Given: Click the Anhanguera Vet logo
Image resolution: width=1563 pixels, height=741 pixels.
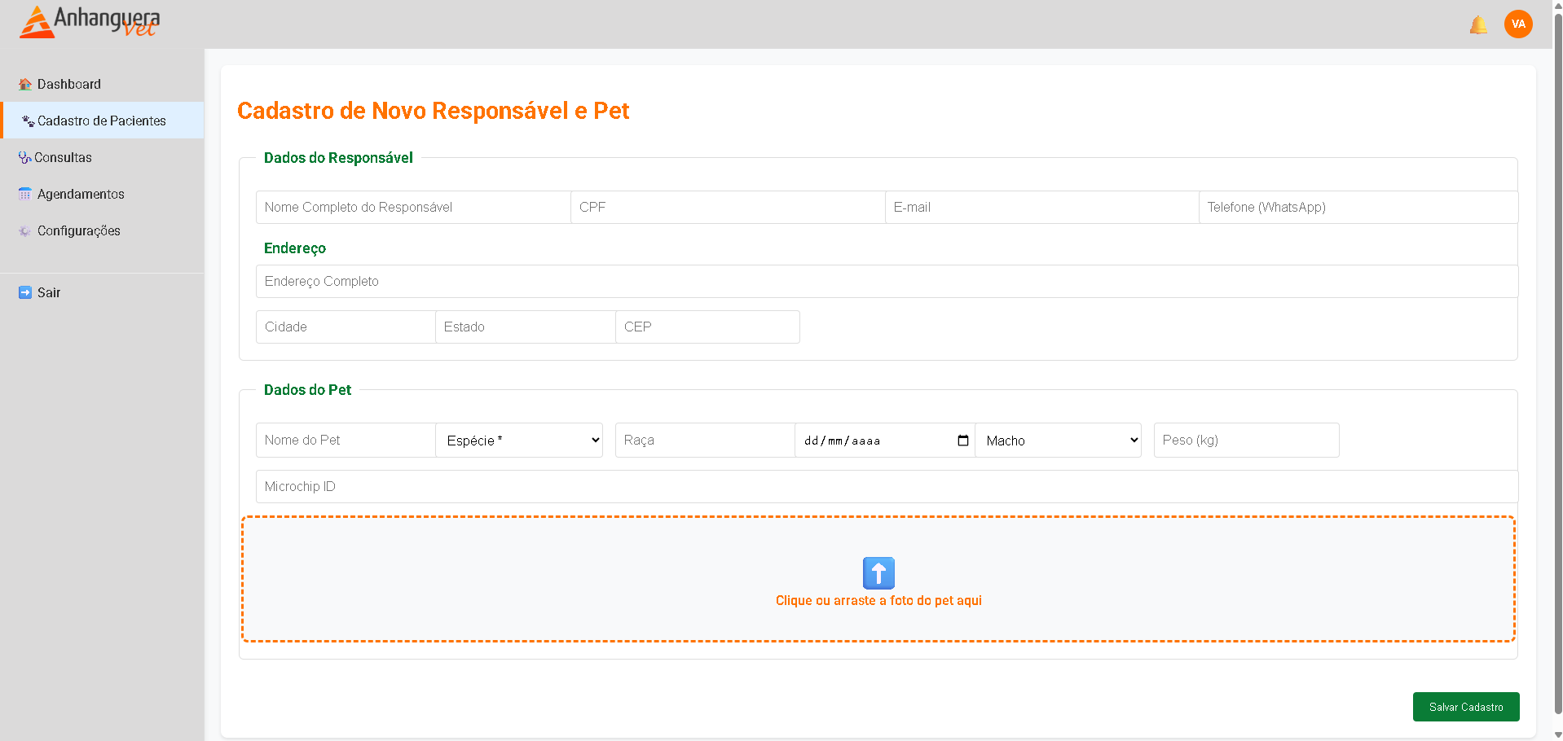Looking at the screenshot, I should click(90, 23).
